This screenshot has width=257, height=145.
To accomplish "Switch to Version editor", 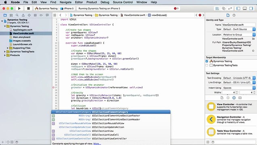I will click(x=230, y=8).
